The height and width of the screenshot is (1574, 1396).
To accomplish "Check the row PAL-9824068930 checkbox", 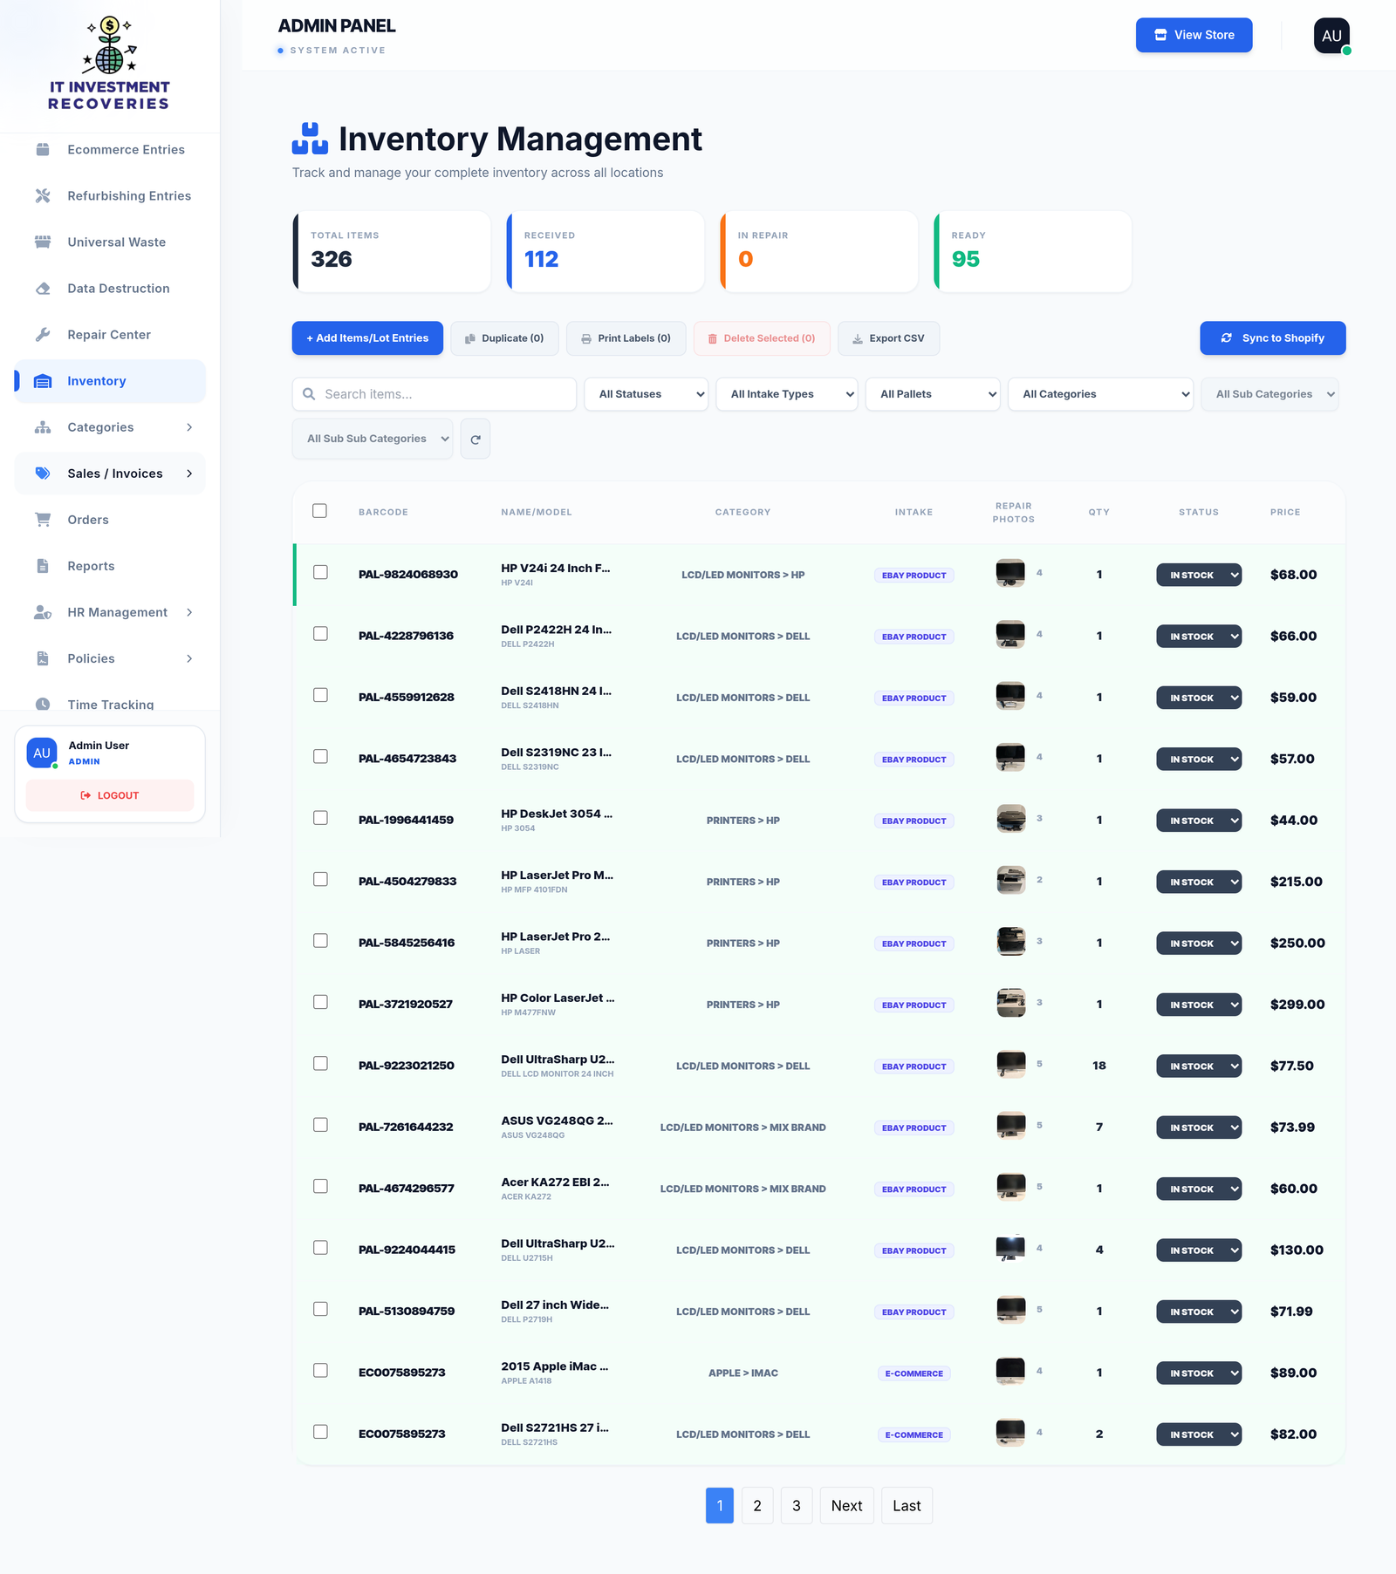I will pyautogui.click(x=320, y=572).
